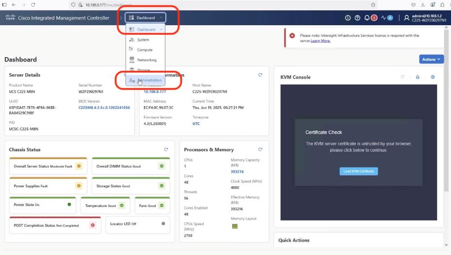The width and height of the screenshot is (451, 255).
Task: Open the Dashboard navigation dropdown
Action: tap(145, 18)
